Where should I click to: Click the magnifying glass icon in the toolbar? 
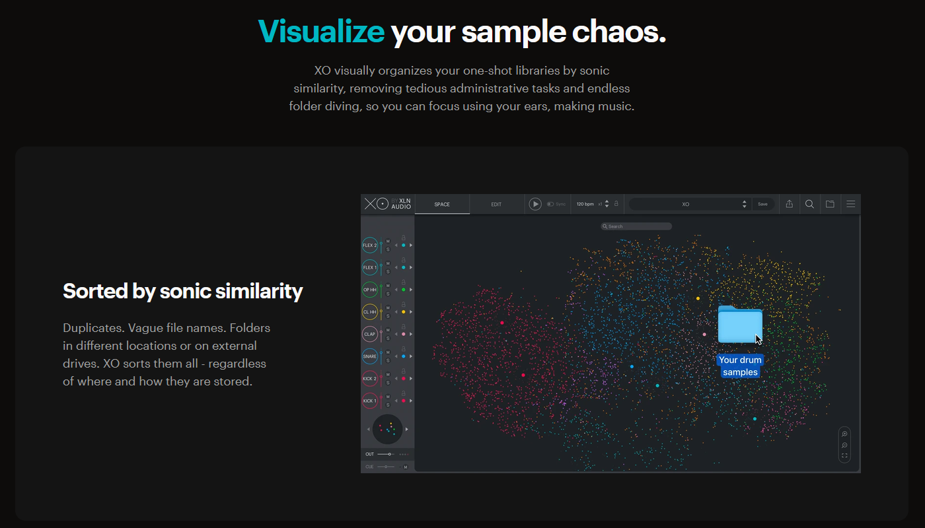809,204
